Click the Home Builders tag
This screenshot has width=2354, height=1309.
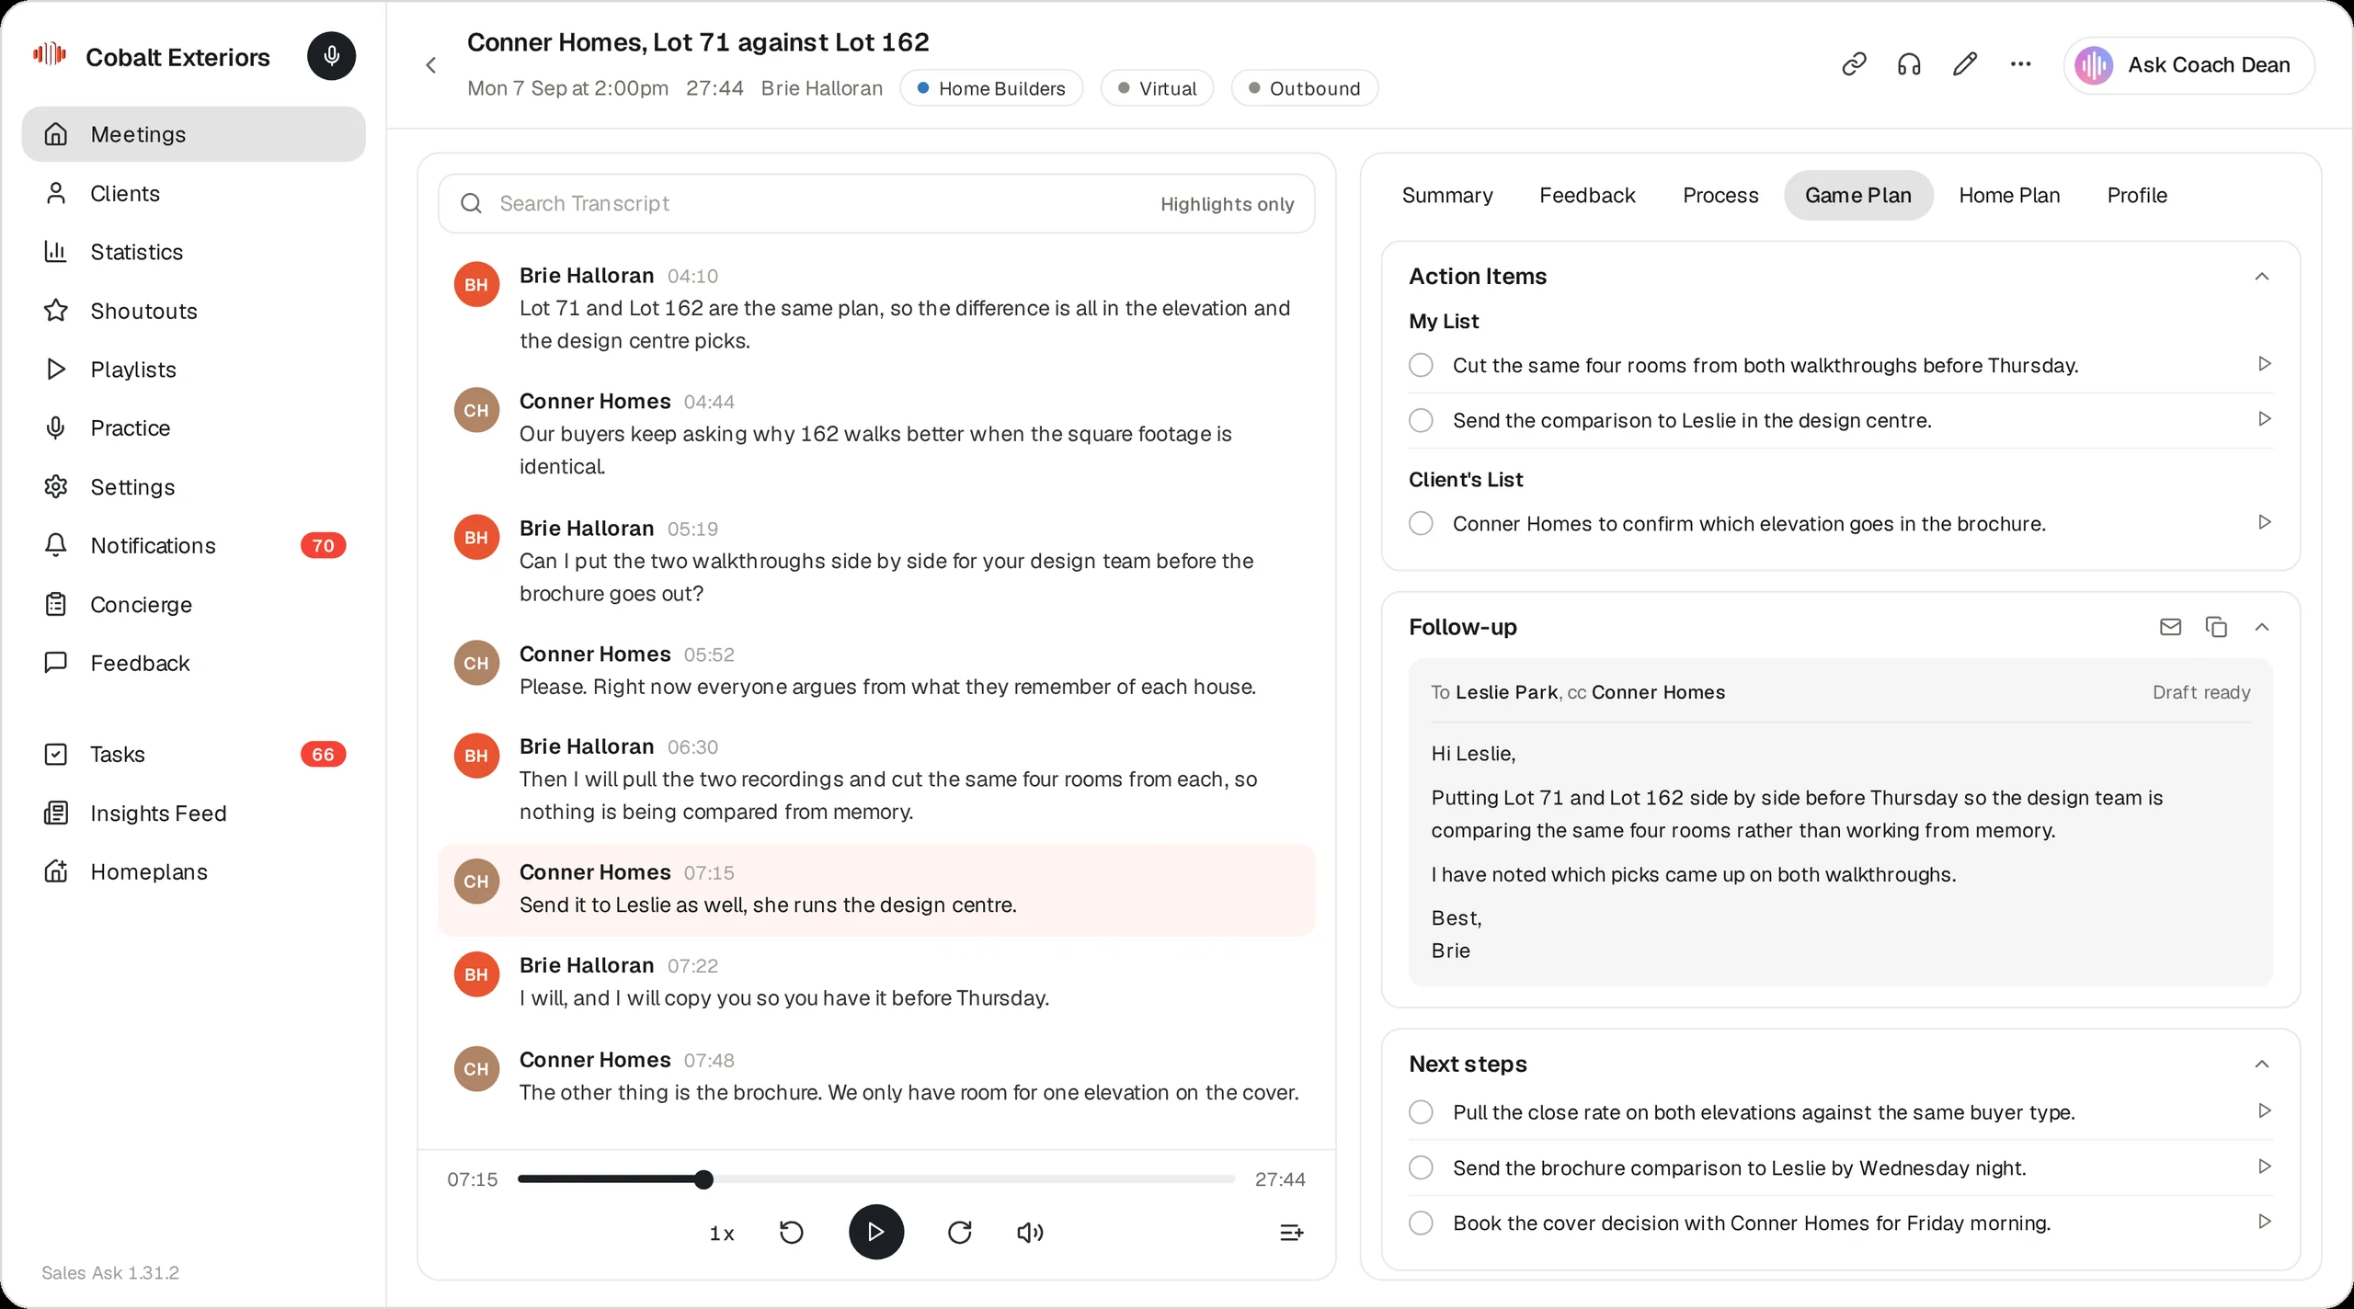pos(991,88)
